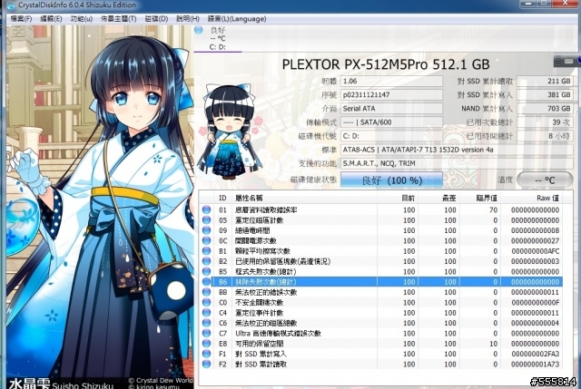Click the -- °C temperature button
The height and width of the screenshot is (389, 581).
click(545, 180)
